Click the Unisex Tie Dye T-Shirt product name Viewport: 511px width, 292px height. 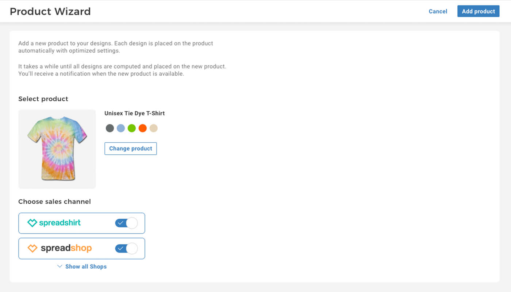pyautogui.click(x=135, y=113)
